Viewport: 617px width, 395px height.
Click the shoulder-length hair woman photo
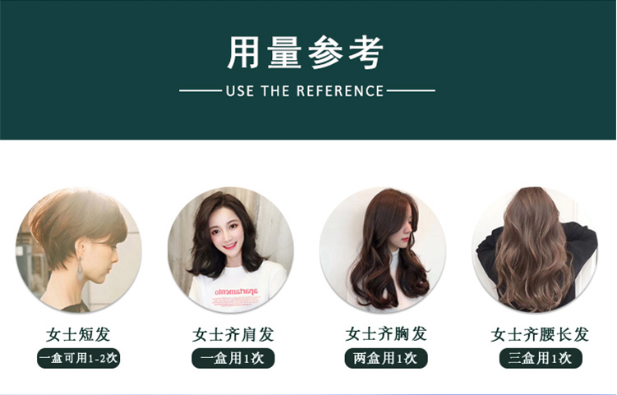click(231, 250)
